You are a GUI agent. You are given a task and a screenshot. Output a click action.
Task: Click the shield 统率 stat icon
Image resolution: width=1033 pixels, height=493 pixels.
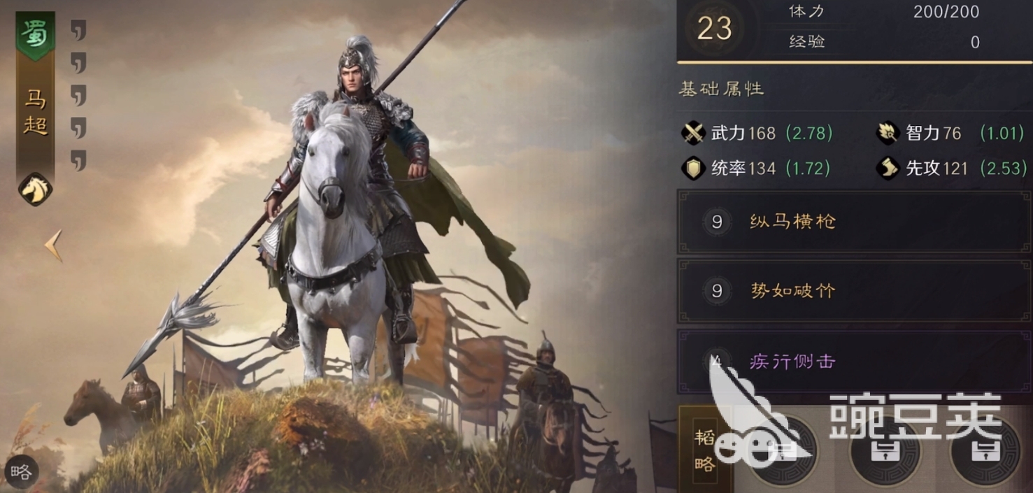pyautogui.click(x=693, y=168)
